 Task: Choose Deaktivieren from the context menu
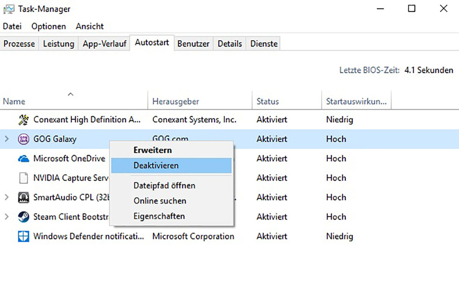[156, 166]
